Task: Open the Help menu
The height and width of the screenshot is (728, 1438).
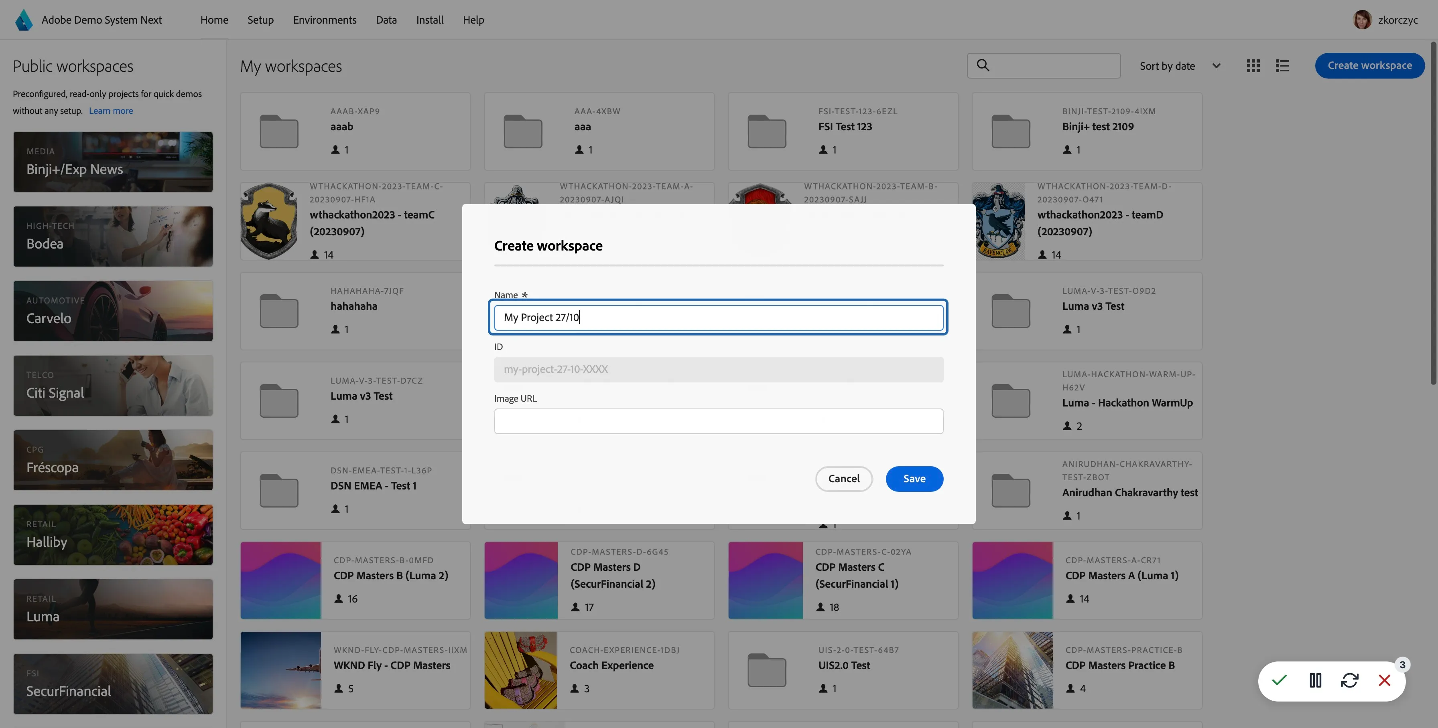Action: (x=473, y=20)
